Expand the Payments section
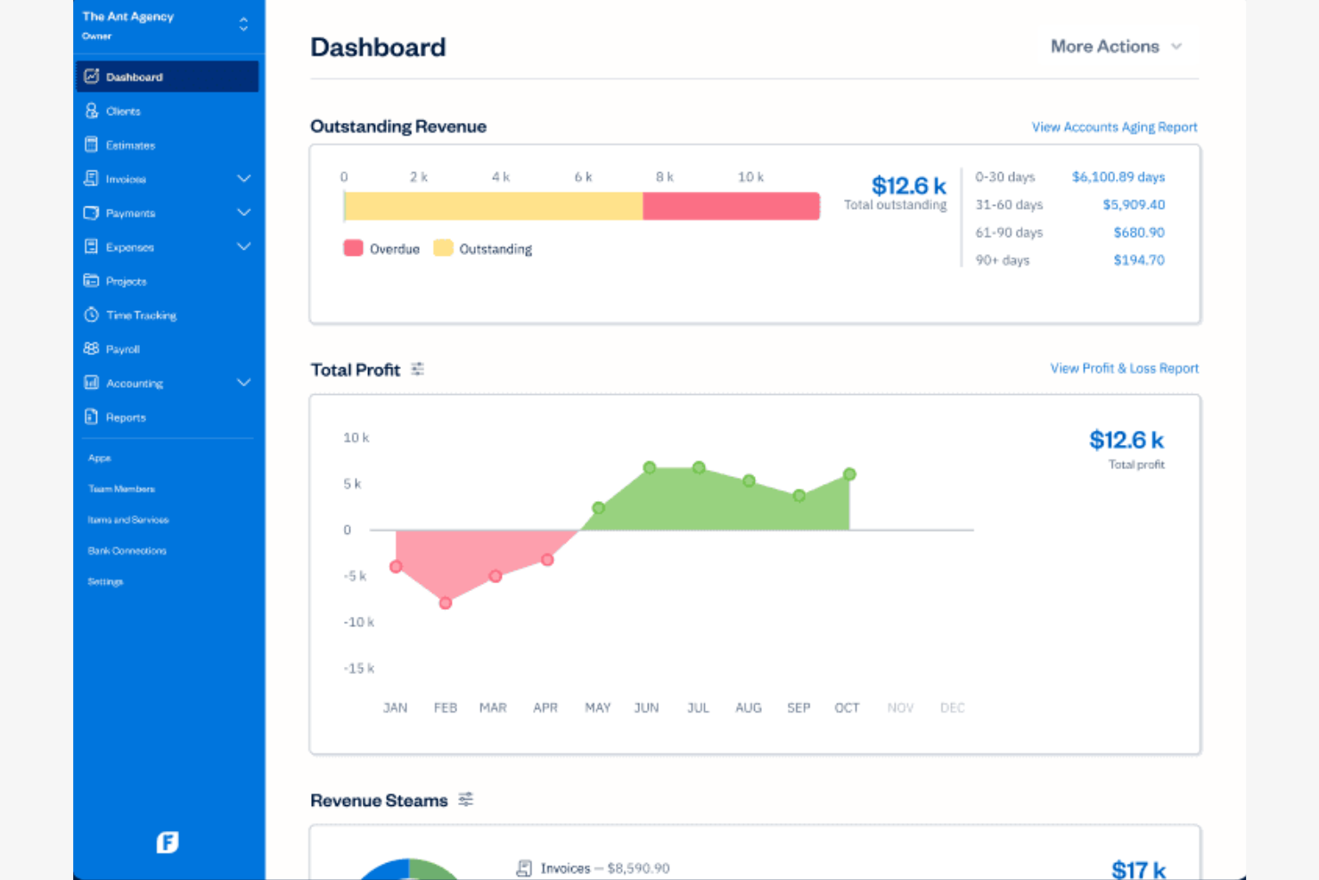This screenshot has height=880, width=1319. pos(243,212)
